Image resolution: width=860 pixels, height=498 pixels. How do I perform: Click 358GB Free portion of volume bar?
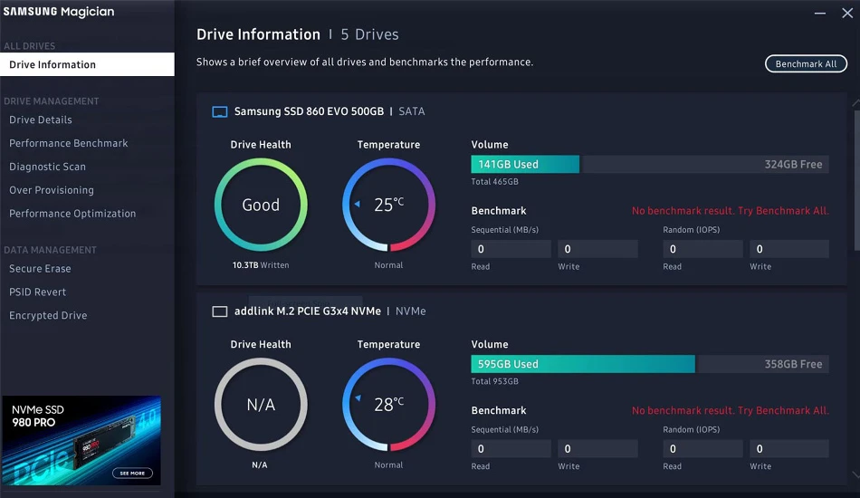(763, 364)
